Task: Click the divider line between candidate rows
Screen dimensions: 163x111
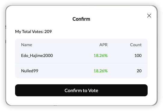Action: tap(81, 63)
